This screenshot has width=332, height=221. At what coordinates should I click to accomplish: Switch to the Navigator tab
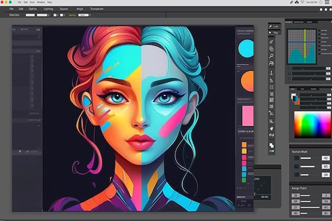tap(289, 22)
